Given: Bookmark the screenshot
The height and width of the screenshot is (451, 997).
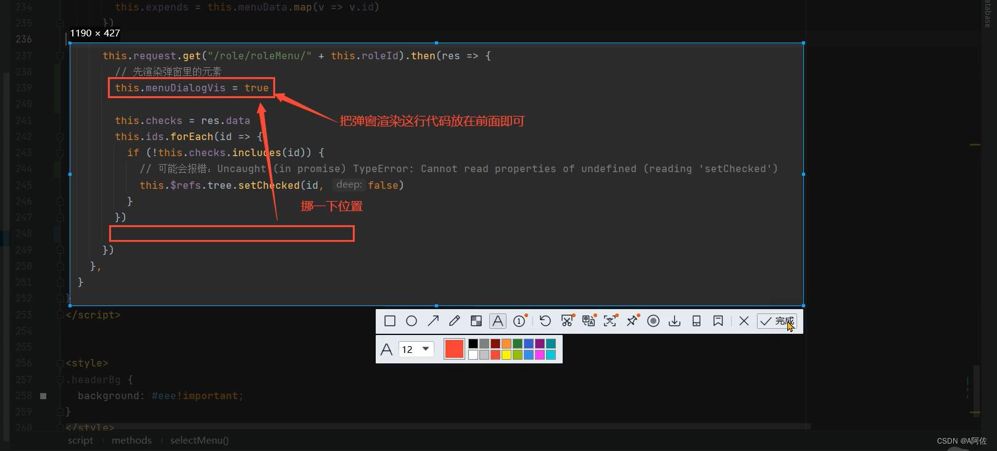Looking at the screenshot, I should (x=718, y=321).
